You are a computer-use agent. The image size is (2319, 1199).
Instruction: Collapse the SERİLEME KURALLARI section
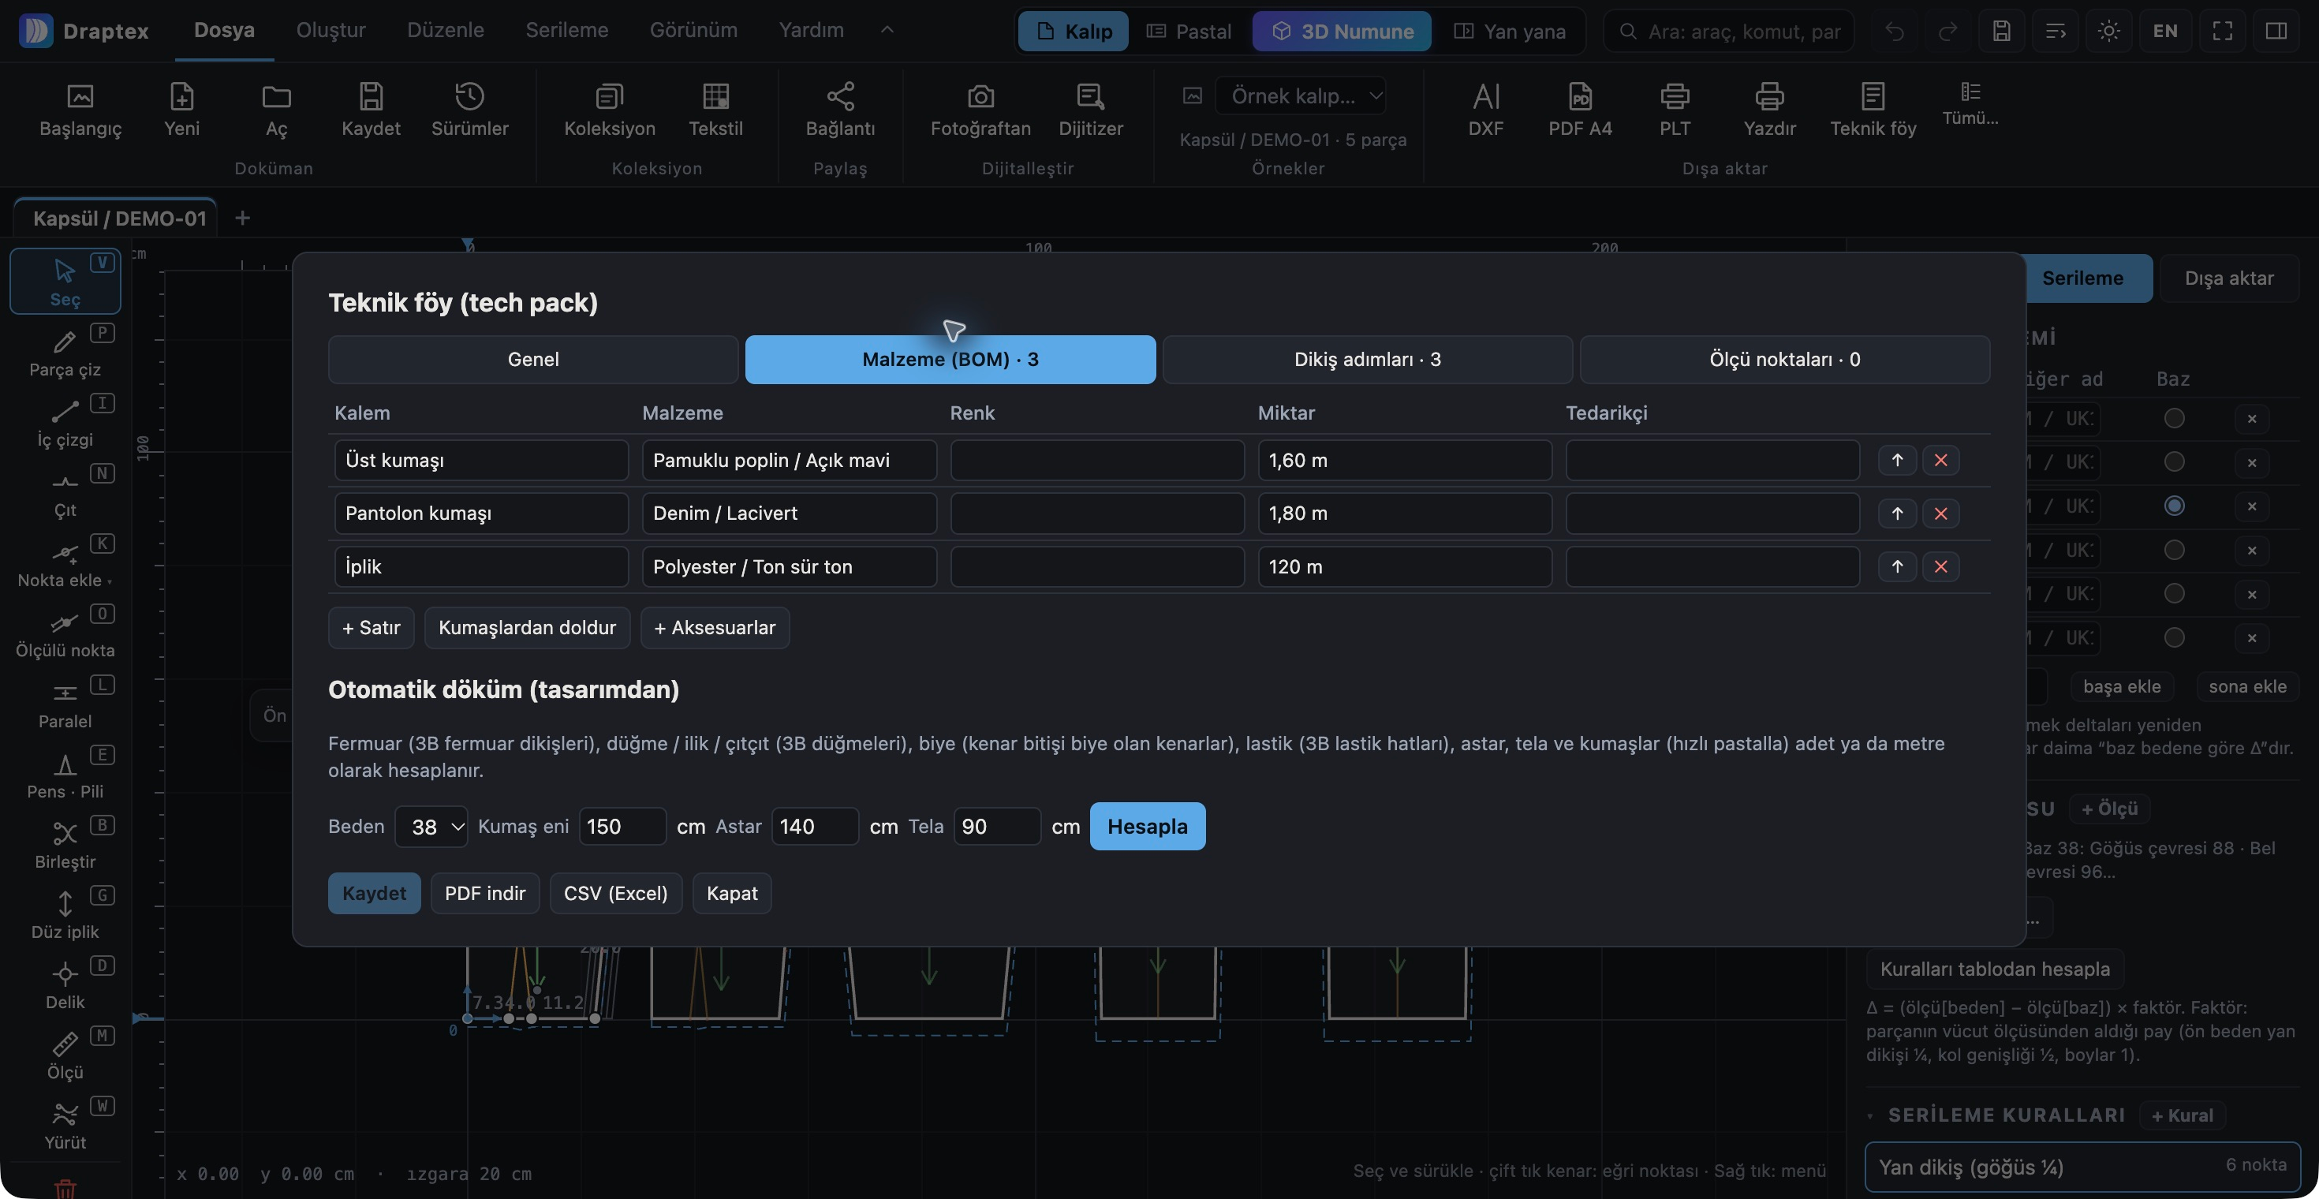1871,1116
